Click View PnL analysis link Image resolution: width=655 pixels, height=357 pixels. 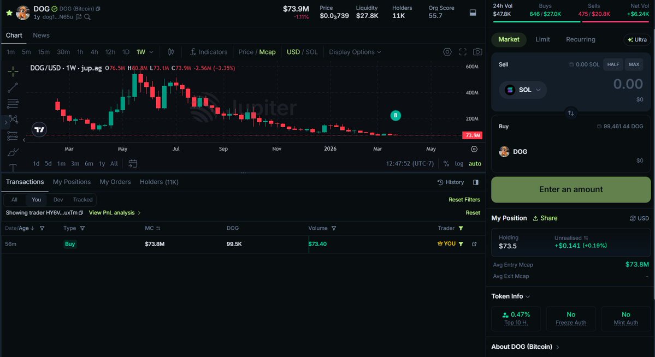115,213
